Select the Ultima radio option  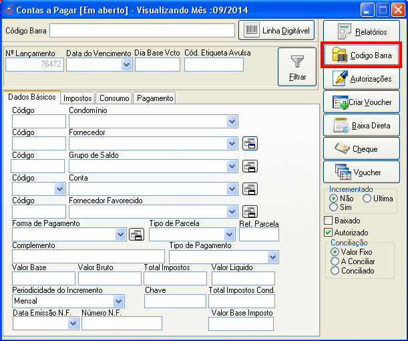click(x=367, y=199)
